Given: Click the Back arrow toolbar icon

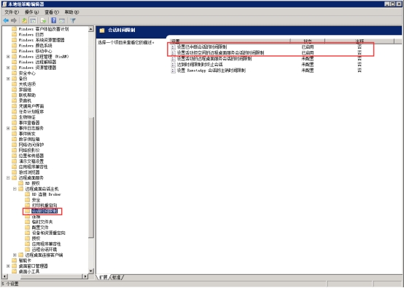Looking at the screenshot, I should click(6, 20).
